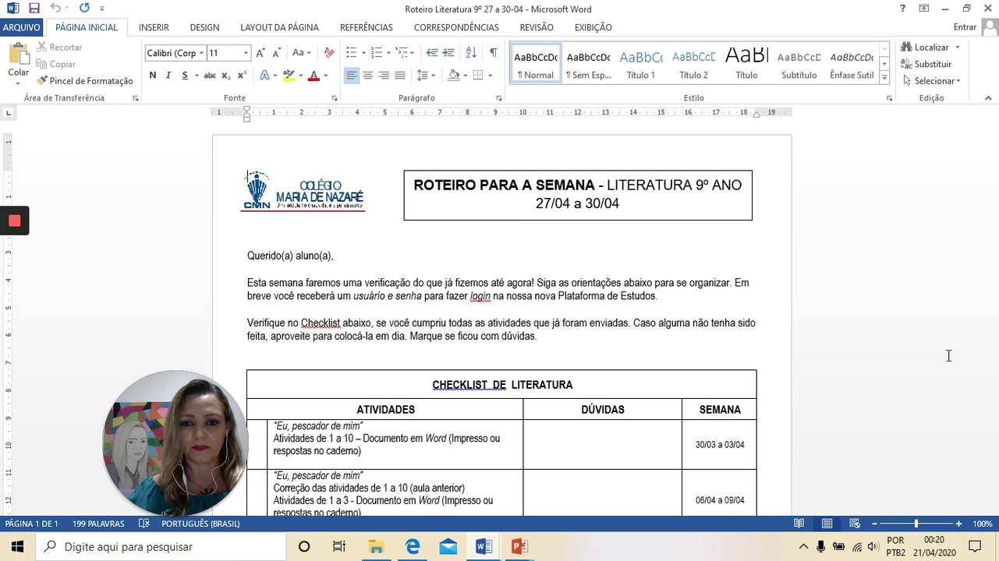999x561 pixels.
Task: Apply subscript formatting
Action: coord(226,76)
